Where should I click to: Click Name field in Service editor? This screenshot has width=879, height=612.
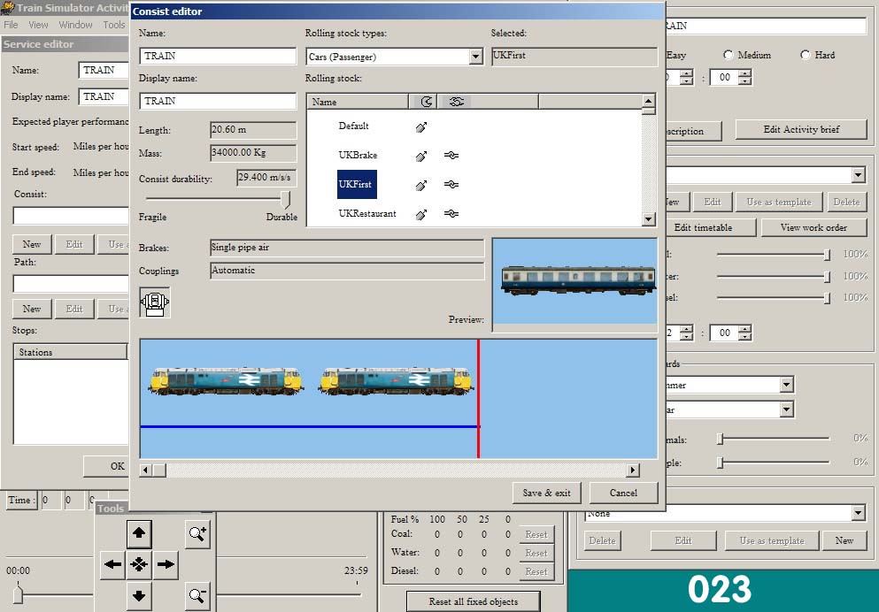pos(104,70)
